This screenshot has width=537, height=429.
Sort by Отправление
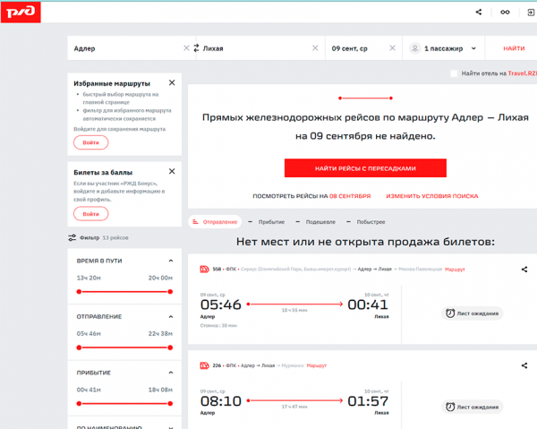pos(215,222)
